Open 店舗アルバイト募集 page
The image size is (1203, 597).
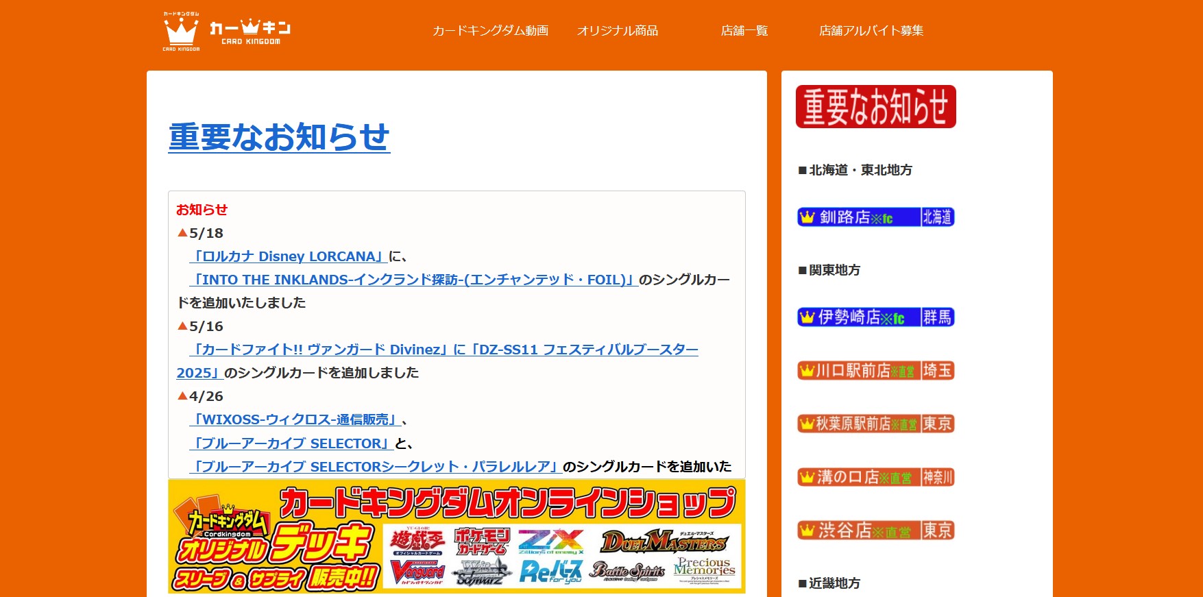(x=871, y=31)
